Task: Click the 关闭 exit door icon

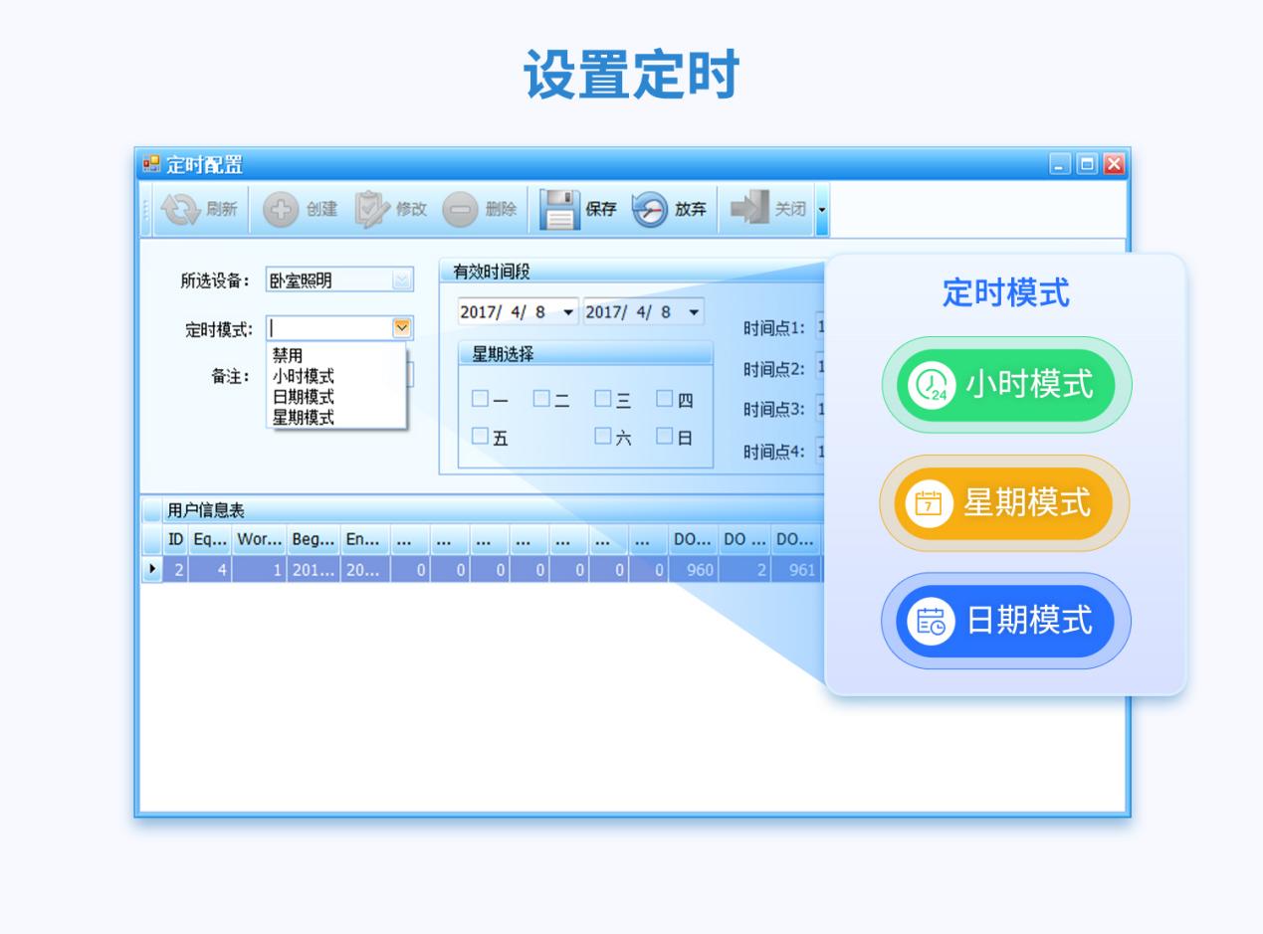Action: point(749,209)
